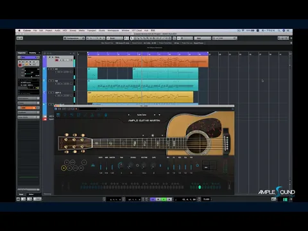Mute the first (orange) track
This screenshot has width=308, height=231.
click(49, 57)
